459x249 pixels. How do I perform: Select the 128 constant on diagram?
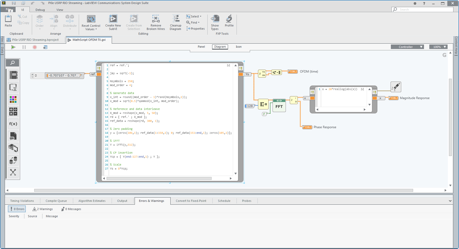(x=250, y=106)
